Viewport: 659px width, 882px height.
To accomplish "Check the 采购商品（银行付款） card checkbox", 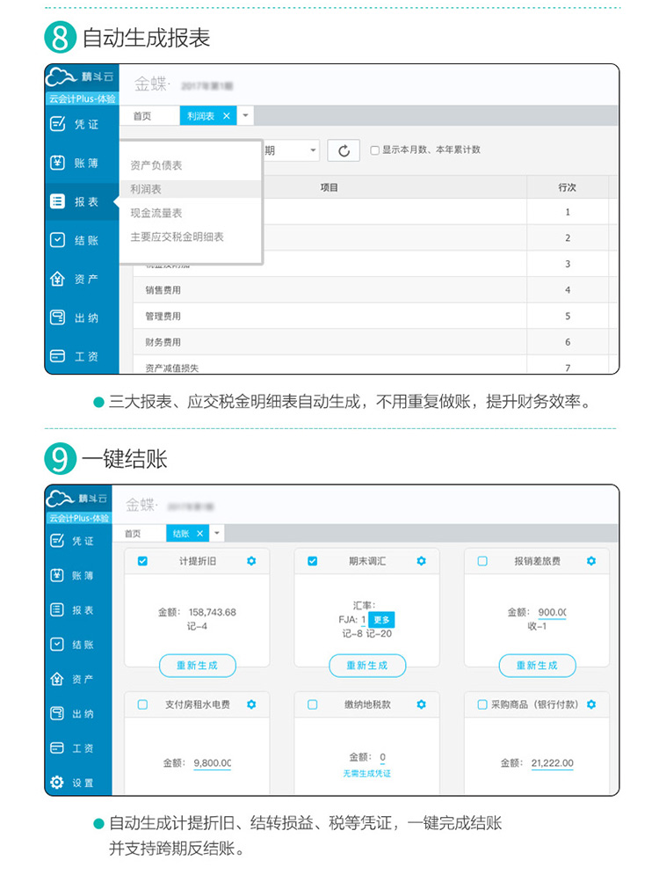I will (482, 704).
